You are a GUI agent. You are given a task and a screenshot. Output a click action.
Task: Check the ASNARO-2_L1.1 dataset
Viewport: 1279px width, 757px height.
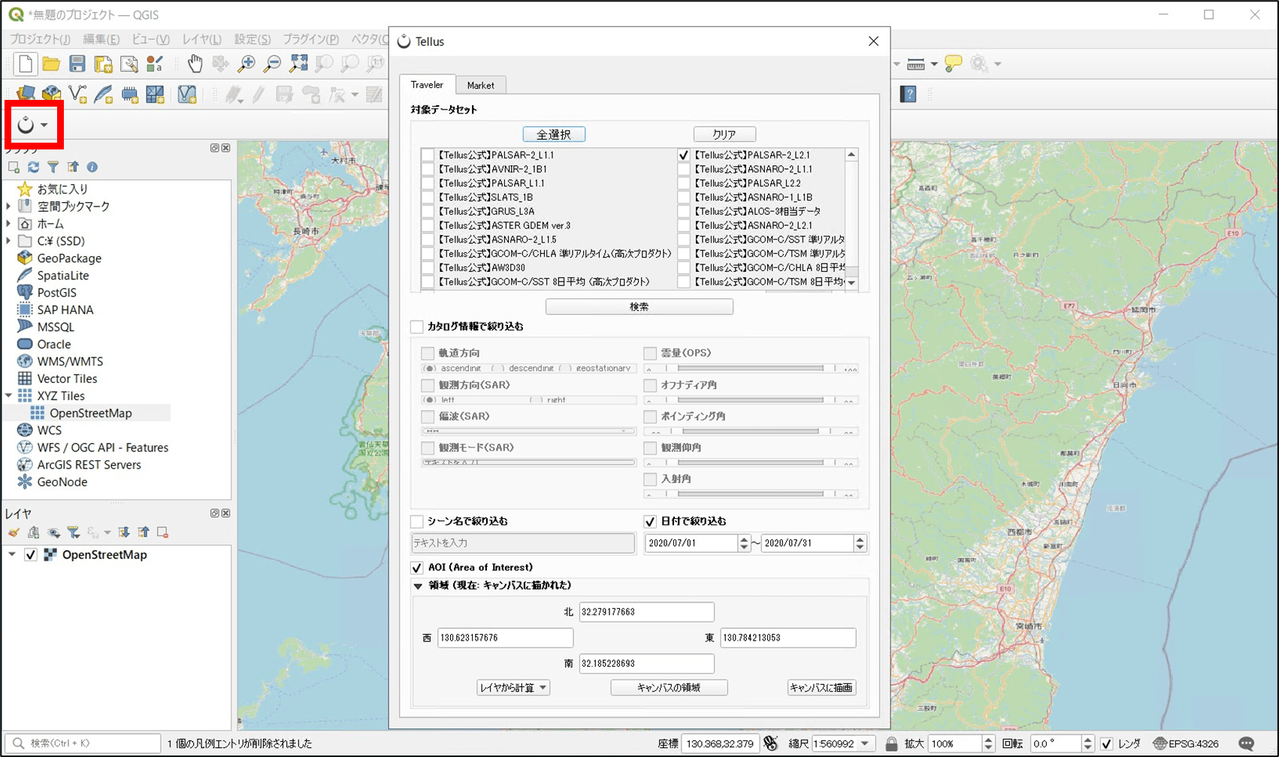pyautogui.click(x=683, y=170)
